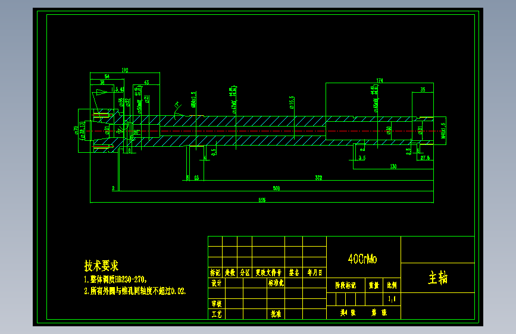Click the 阶段标记 header cell
This screenshot has width=516, height=334.
pyautogui.click(x=346, y=285)
